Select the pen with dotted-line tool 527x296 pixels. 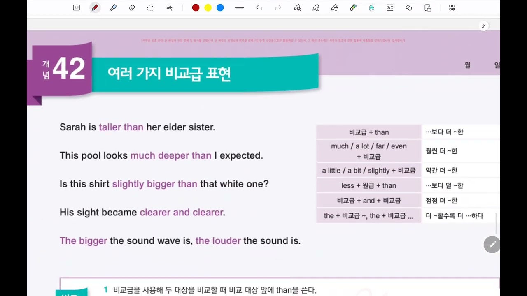[297, 7]
